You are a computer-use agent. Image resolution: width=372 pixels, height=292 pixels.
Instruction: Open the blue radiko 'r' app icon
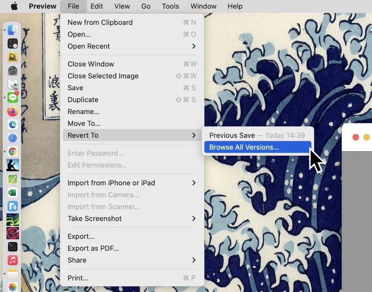point(12,206)
